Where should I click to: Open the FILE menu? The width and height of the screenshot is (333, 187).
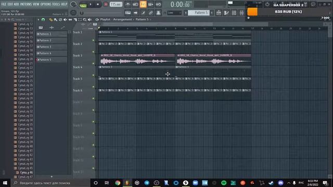tap(4, 4)
